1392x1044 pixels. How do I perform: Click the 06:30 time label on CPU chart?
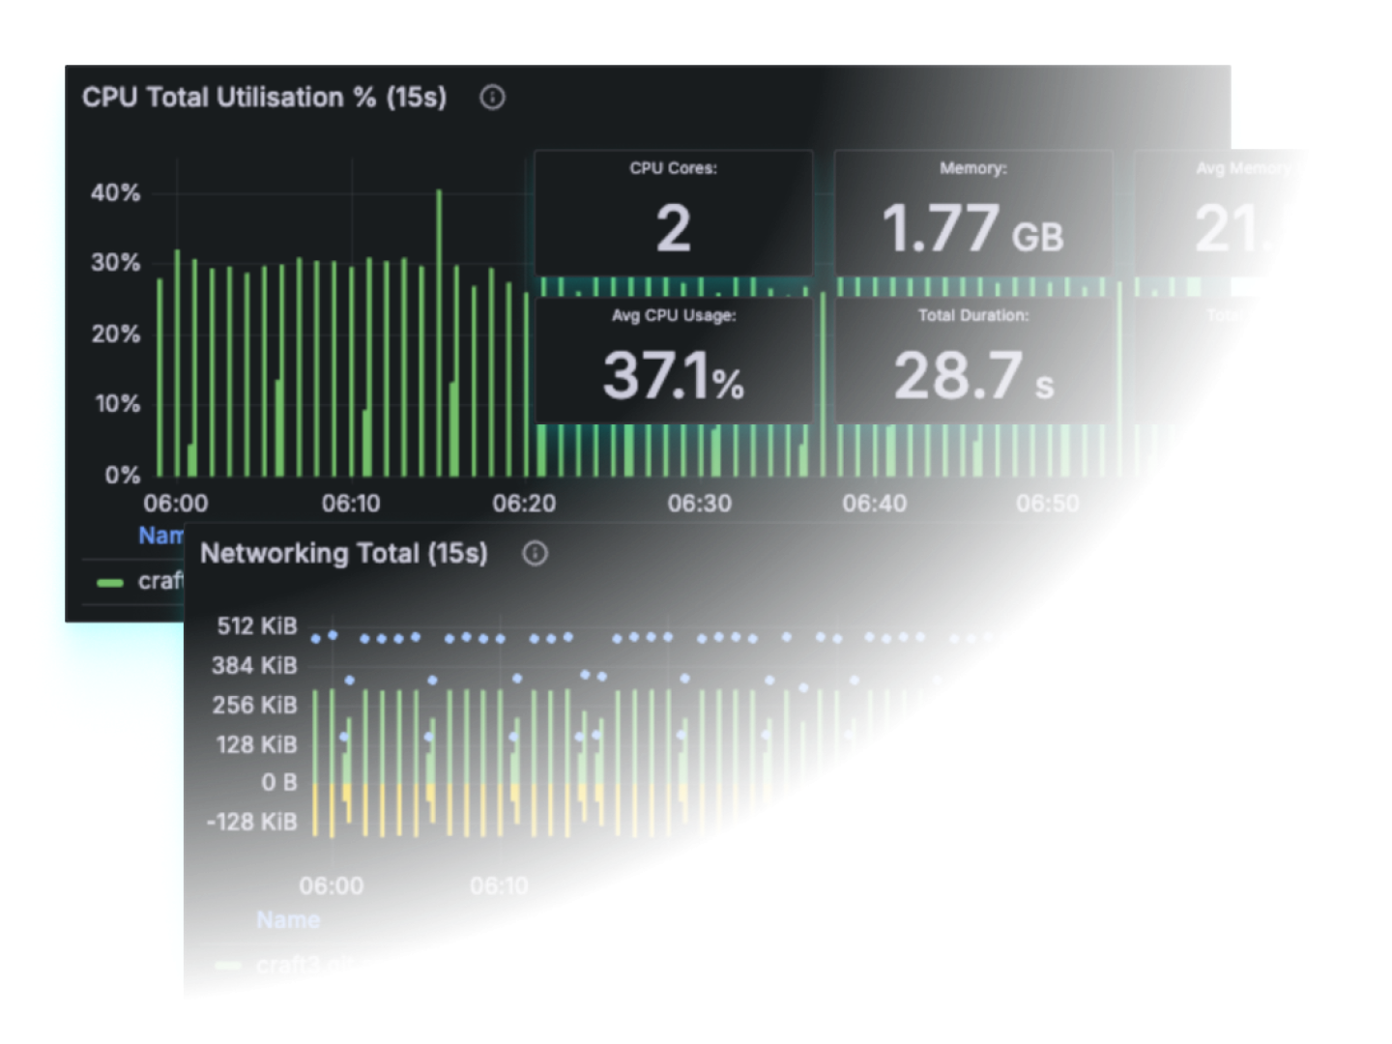point(699,504)
